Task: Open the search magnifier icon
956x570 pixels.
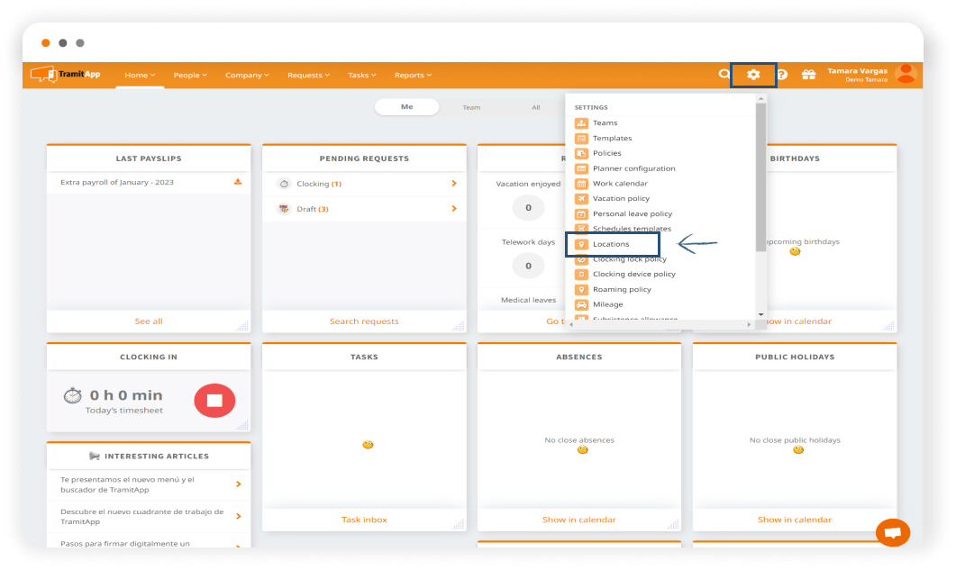Action: point(724,75)
